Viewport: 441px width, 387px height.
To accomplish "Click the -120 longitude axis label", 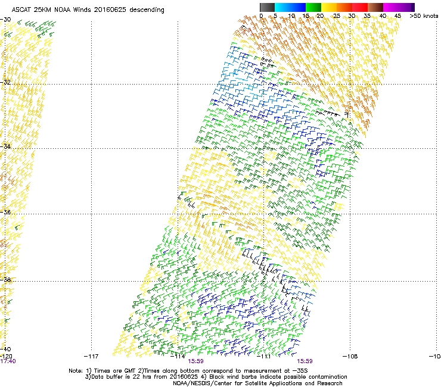I will pyautogui.click(x=6, y=357).
